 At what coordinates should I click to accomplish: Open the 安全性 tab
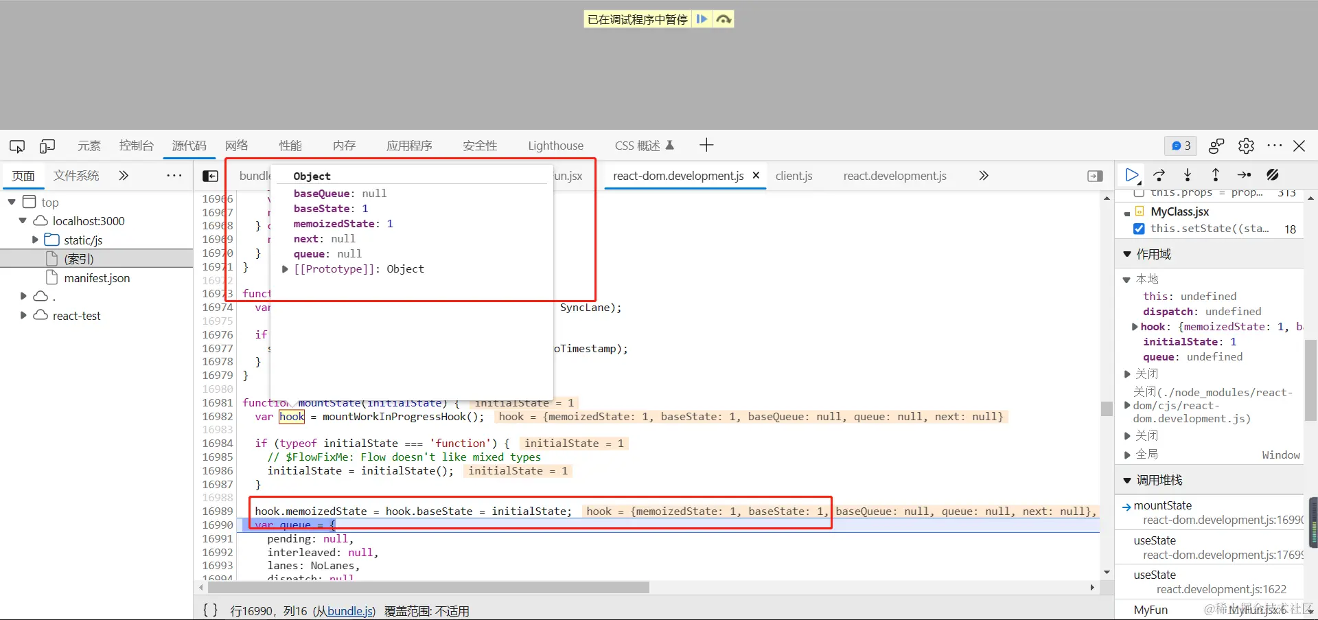480,146
